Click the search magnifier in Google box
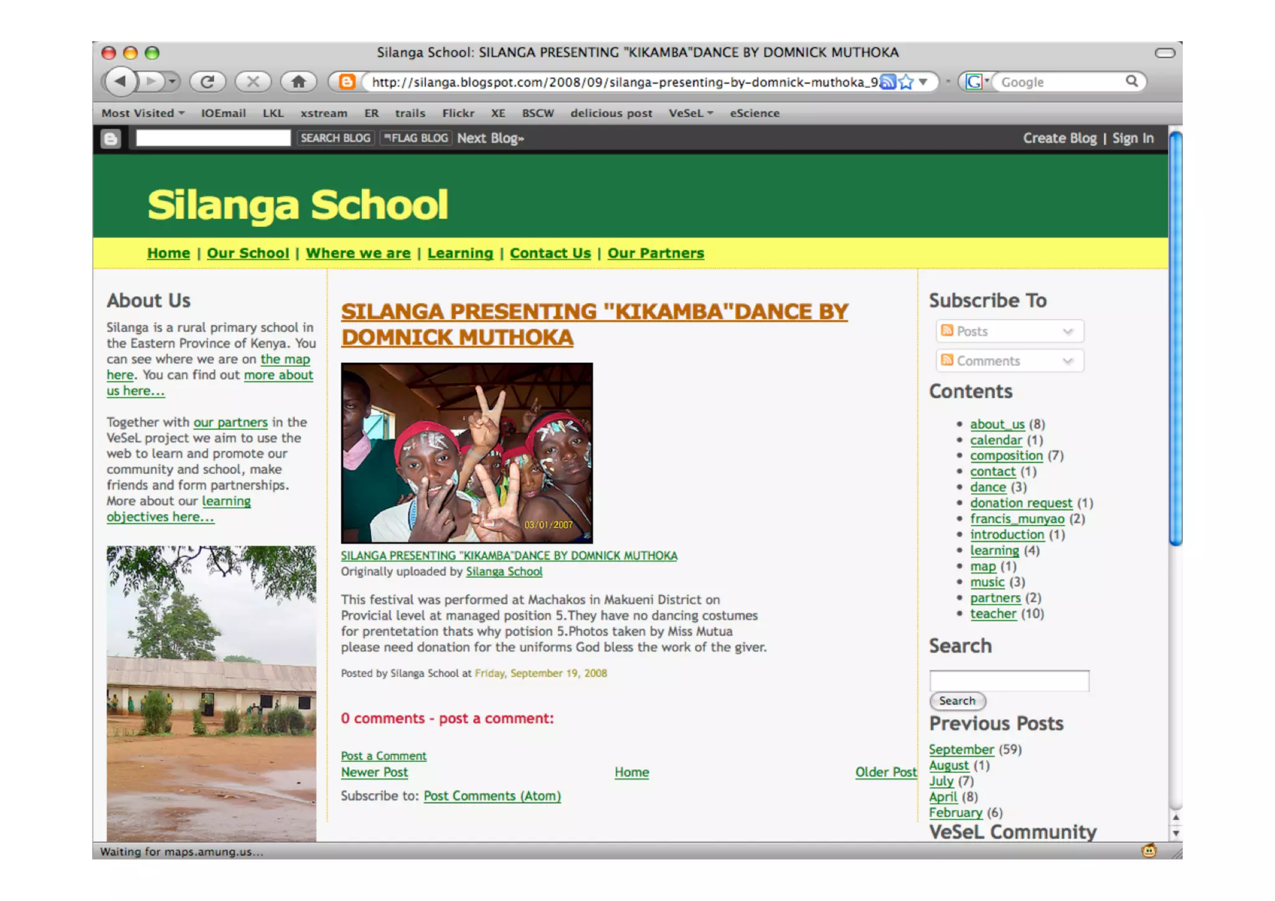The image size is (1275, 901). [1131, 82]
